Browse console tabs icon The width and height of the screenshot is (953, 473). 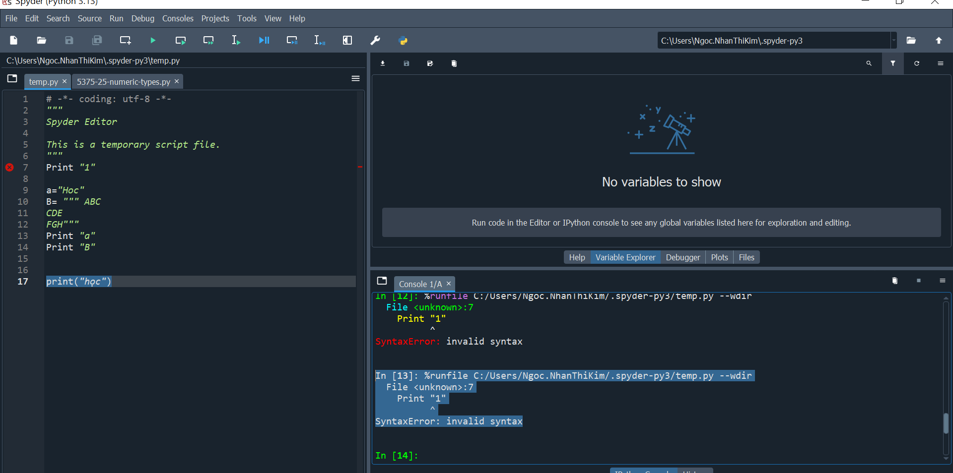382,281
